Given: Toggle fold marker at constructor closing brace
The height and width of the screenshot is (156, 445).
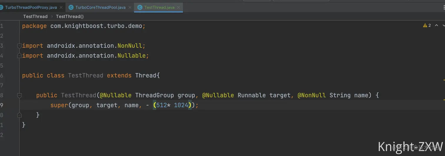Looking at the screenshot, I should click(x=19, y=115).
